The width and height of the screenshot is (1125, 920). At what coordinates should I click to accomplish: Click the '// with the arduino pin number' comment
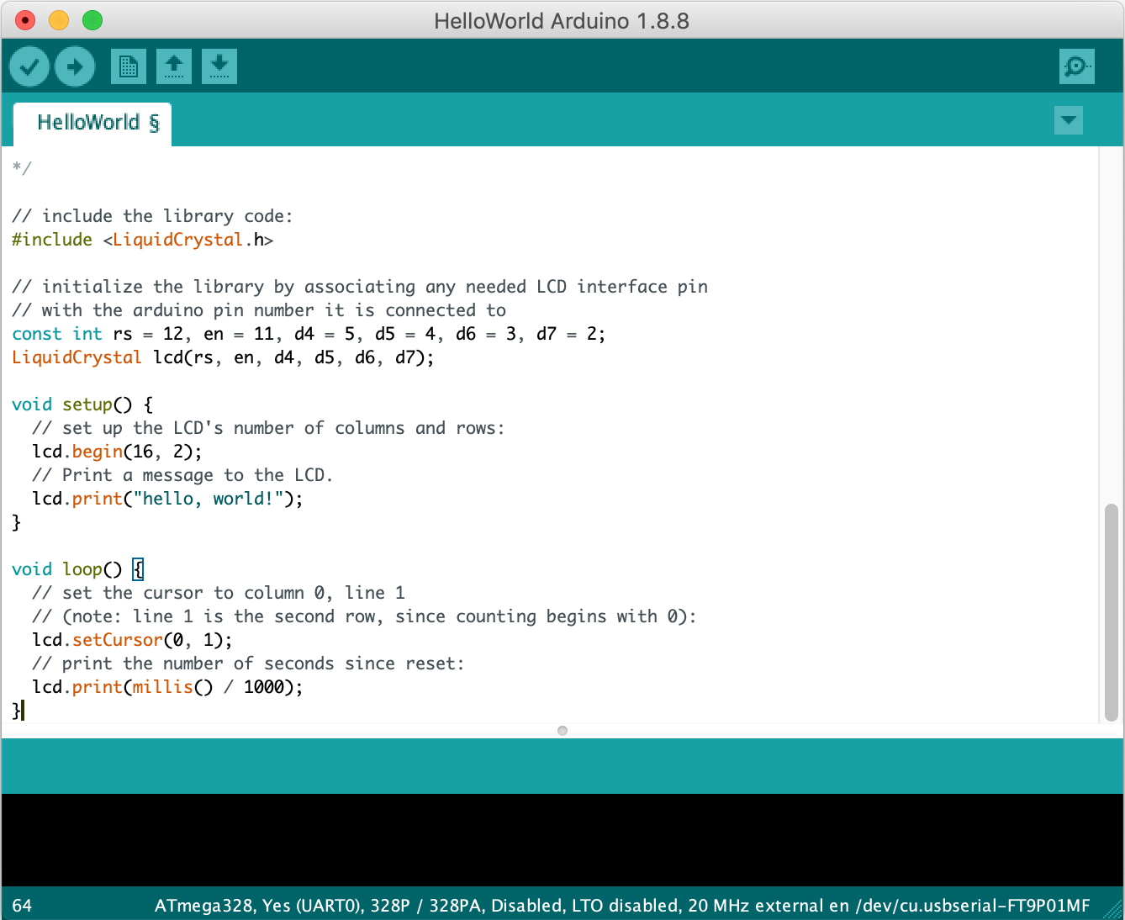point(259,310)
